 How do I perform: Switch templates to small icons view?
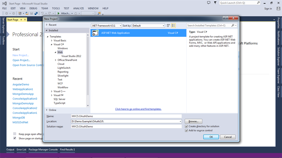point(168,26)
